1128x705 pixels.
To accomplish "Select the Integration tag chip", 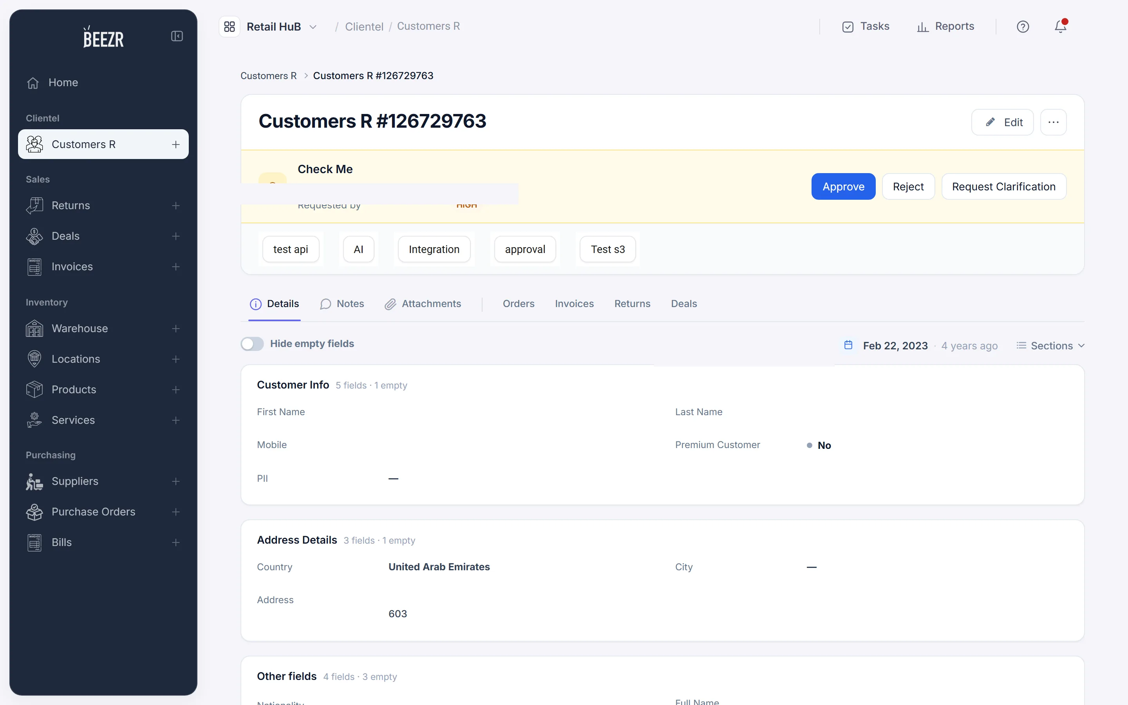I will click(434, 249).
